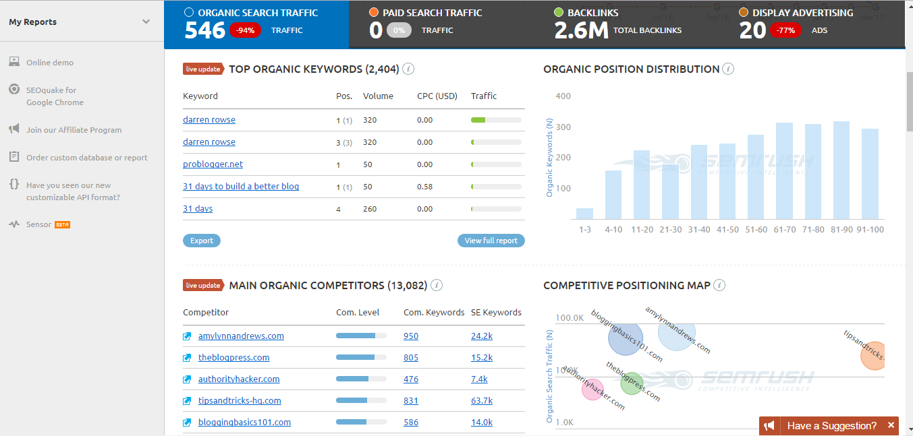
Task: Open problogger.net keyword link
Action: 213,164
